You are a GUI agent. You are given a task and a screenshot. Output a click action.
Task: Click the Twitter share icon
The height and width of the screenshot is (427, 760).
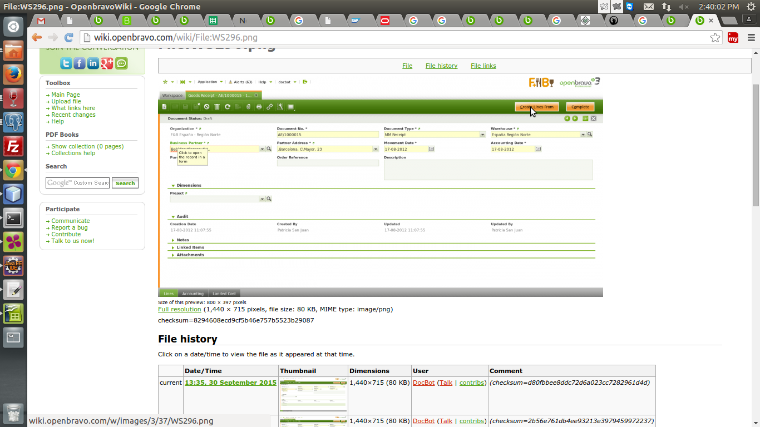click(x=66, y=63)
